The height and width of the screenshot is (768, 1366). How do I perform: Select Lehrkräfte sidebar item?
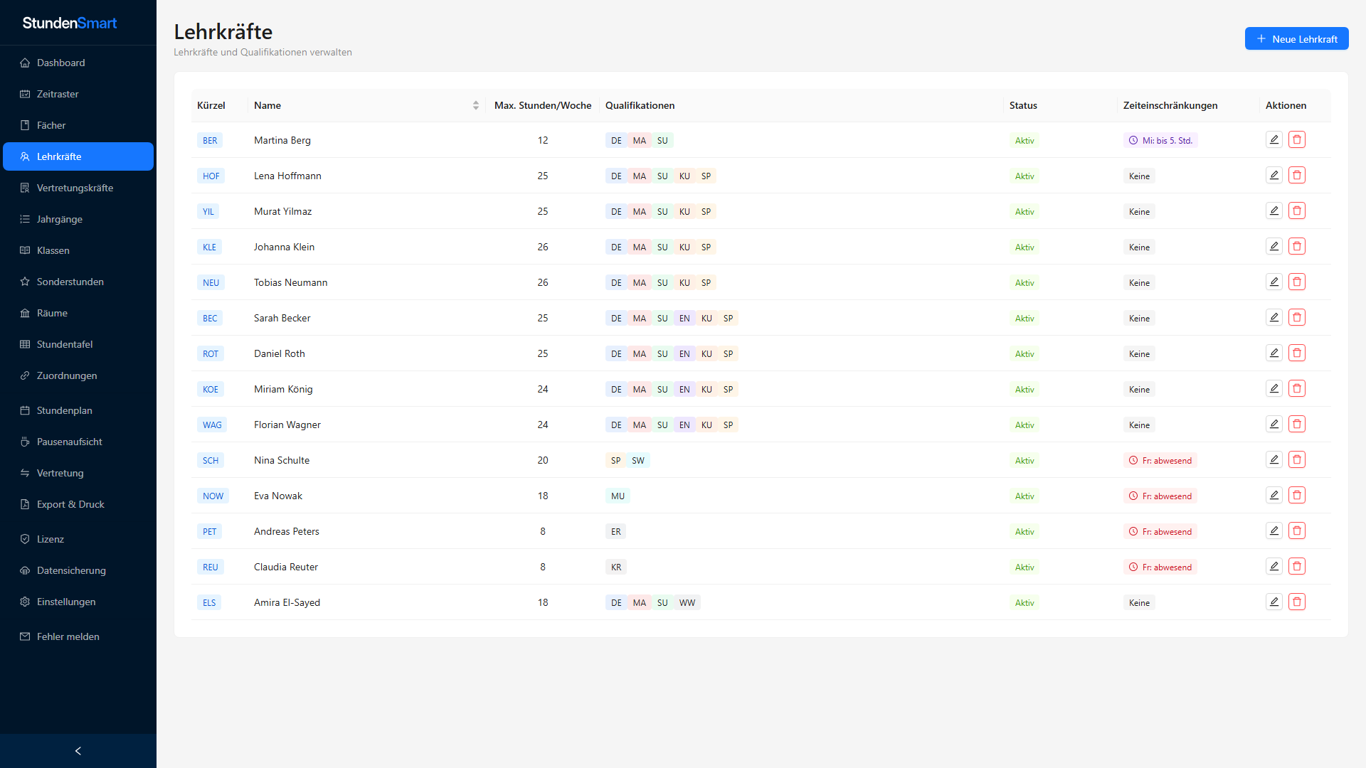coord(78,156)
